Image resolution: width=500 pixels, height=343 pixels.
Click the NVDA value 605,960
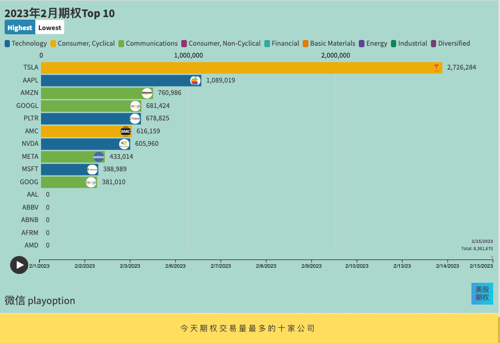coord(147,144)
